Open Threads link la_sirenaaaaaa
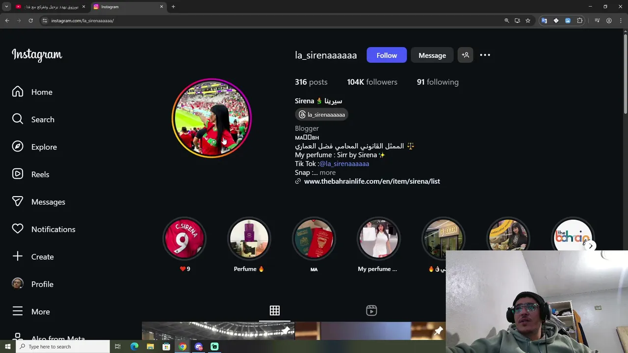 (321, 115)
